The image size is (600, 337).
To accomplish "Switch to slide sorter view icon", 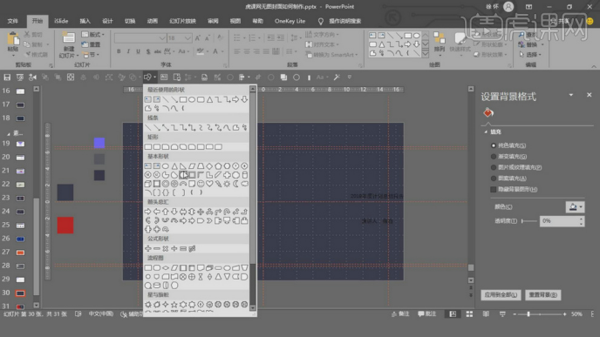I will coord(469,314).
